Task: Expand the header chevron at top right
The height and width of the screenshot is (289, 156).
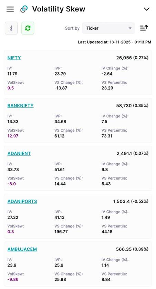Action: click(x=146, y=9)
